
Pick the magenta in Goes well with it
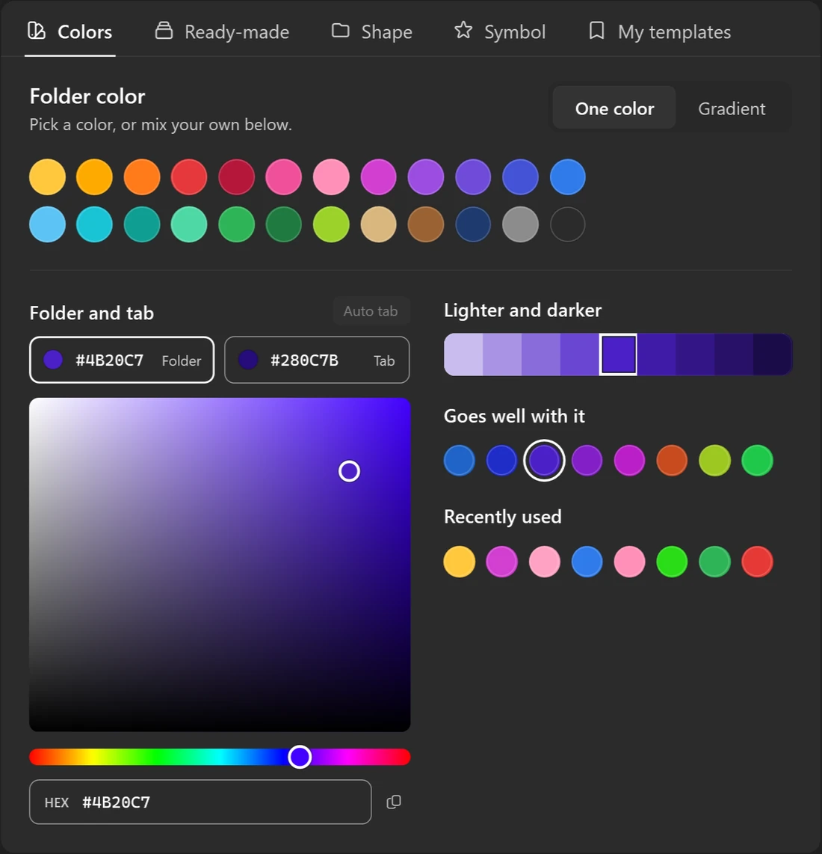click(629, 461)
